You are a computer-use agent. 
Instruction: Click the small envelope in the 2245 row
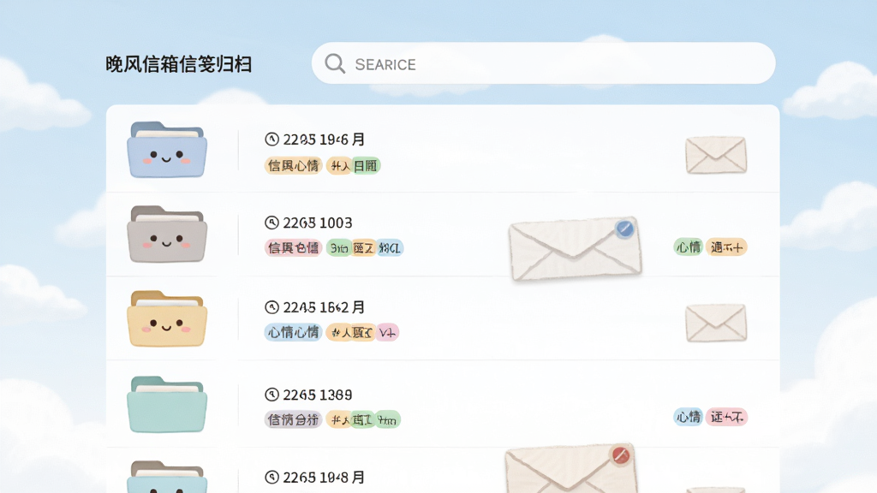coord(716,323)
